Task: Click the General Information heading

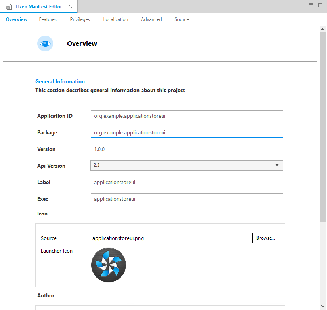Action: (60, 81)
